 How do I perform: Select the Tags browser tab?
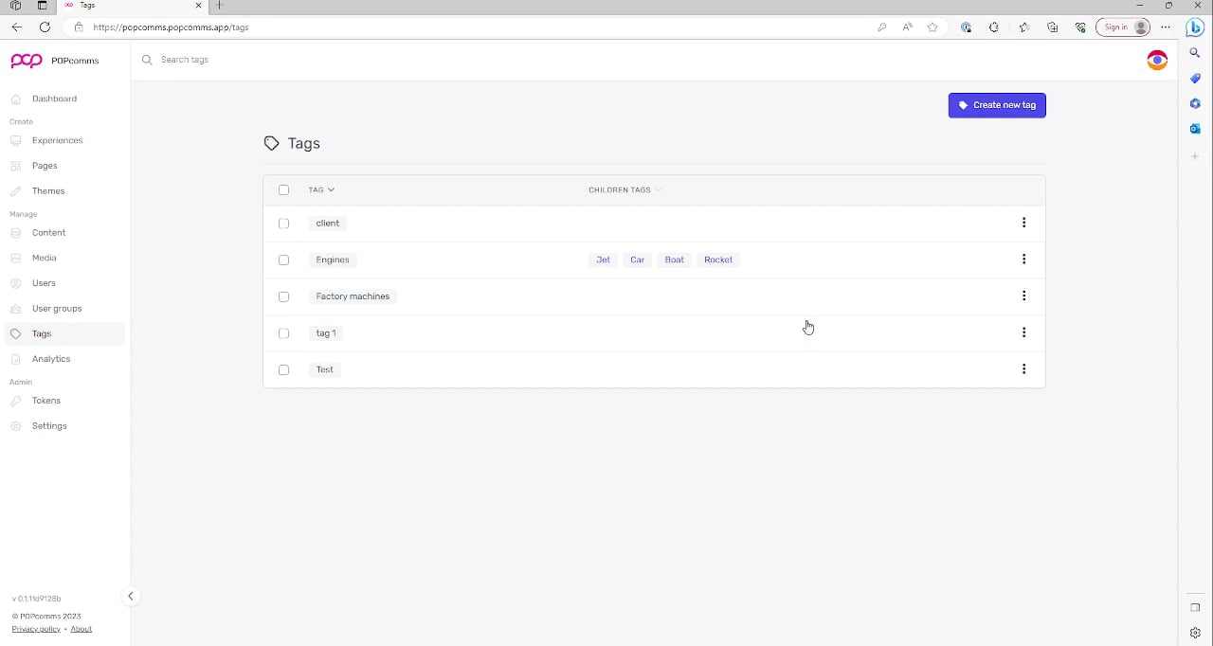[133, 6]
